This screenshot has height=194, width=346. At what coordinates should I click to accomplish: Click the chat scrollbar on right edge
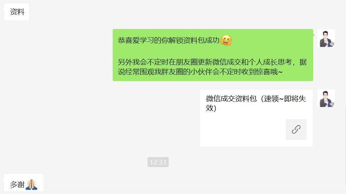point(345,149)
